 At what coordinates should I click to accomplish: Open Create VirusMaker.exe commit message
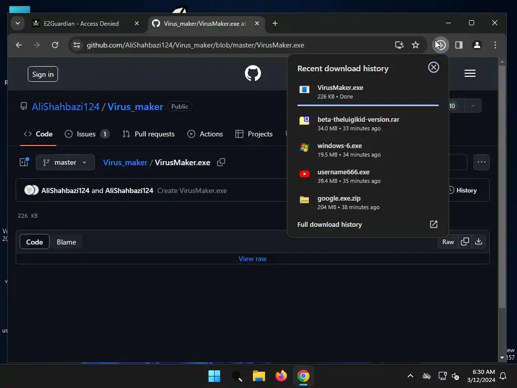[192, 190]
